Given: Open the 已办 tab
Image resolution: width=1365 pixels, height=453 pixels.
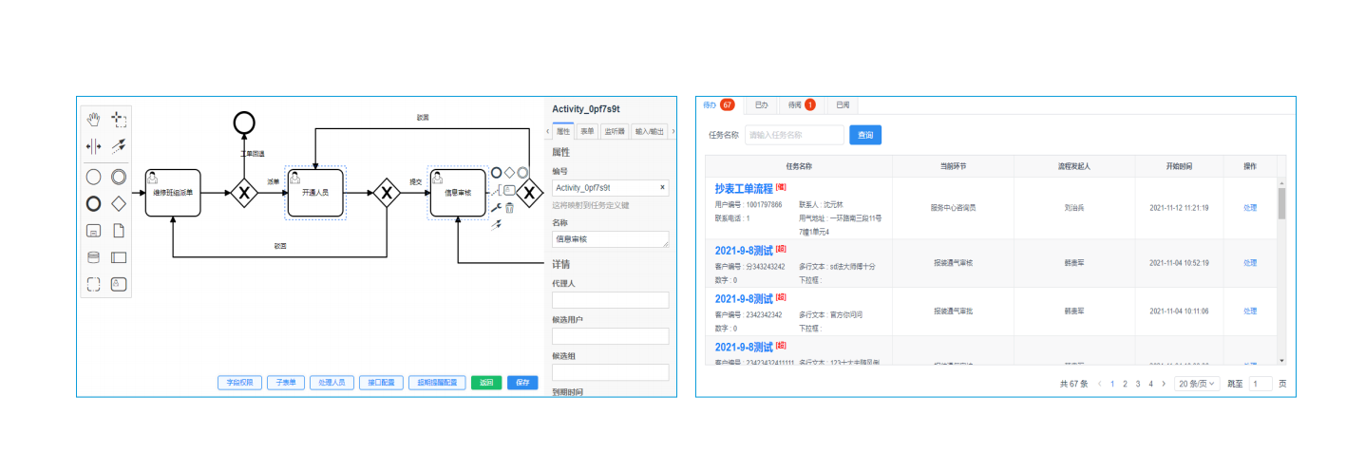Looking at the screenshot, I should click(x=761, y=104).
